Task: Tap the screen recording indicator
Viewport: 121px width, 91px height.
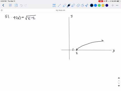Action: 101,1
